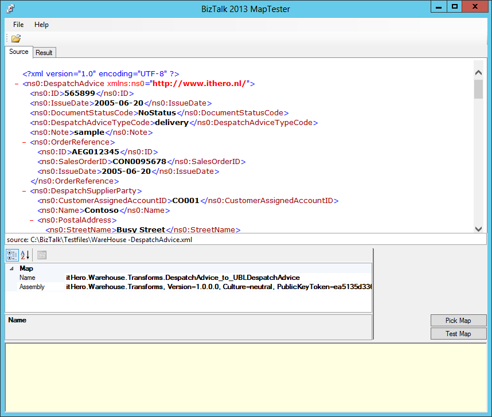Click the SalesOrderID value CON0095678
This screenshot has width=492, height=417.
[139, 162]
